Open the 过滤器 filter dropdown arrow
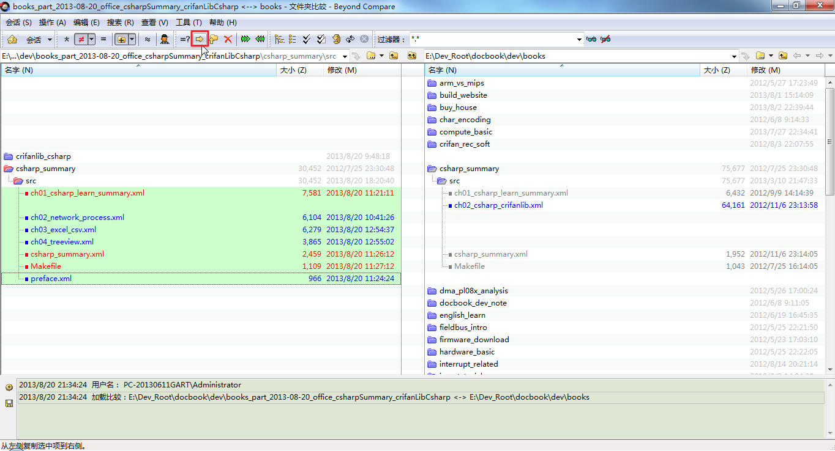 click(580, 40)
